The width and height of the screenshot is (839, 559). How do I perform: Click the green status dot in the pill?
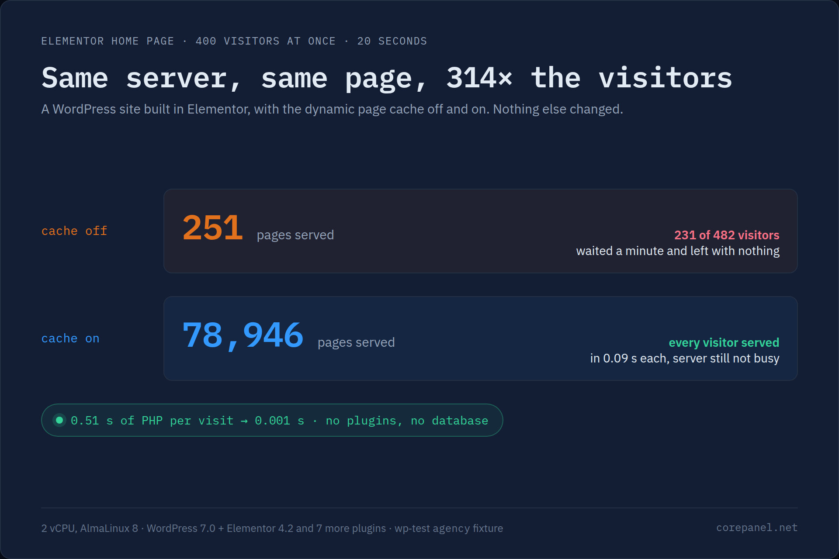pos(59,420)
